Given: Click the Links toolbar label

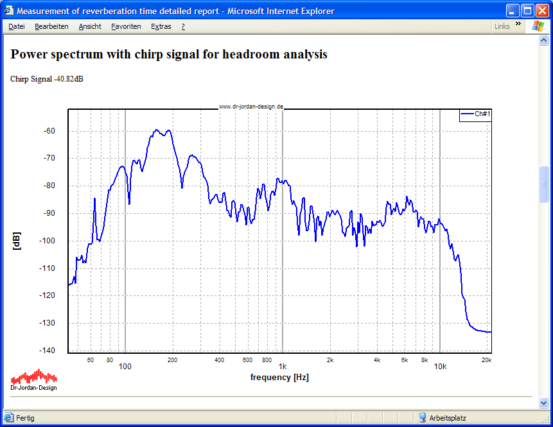Looking at the screenshot, I should click(502, 26).
